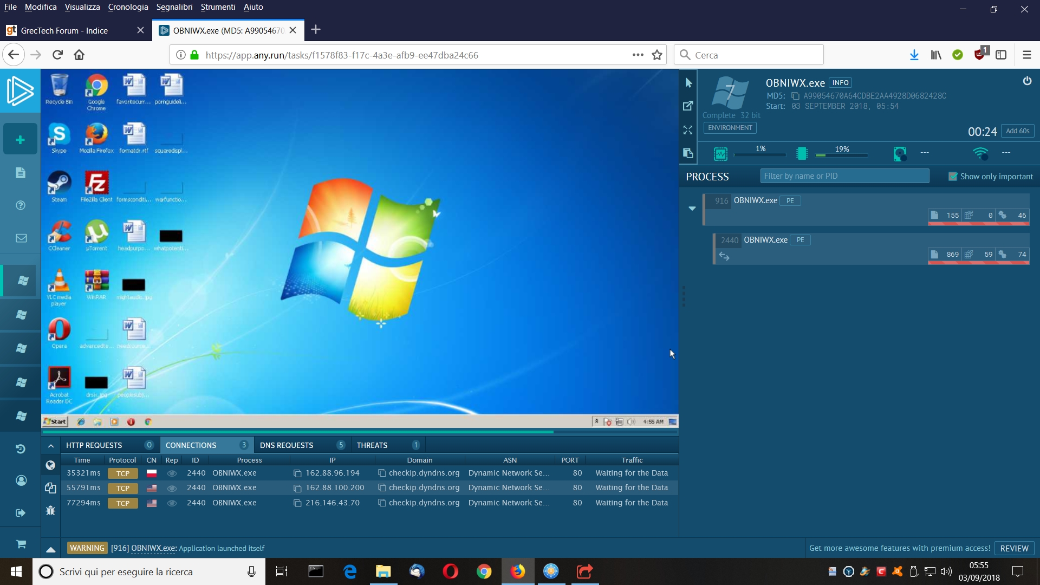Open the user profile icon in sidebar
Viewport: 1040px width, 585px height.
pos(21,480)
